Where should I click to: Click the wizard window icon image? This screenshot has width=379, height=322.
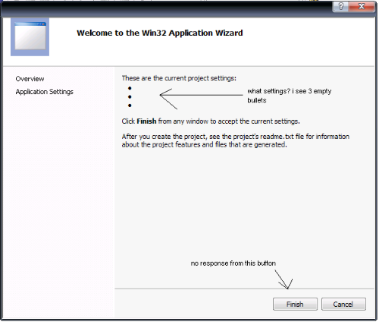click(x=30, y=37)
